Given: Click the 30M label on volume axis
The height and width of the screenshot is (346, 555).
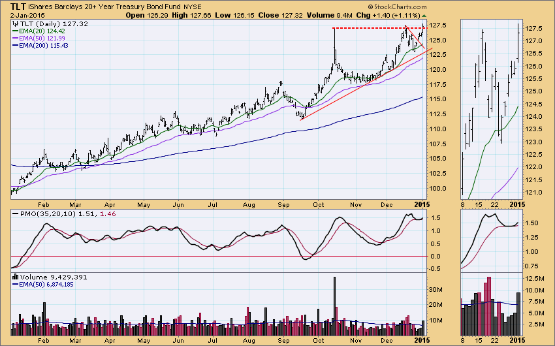Looking at the screenshot, I should (436, 289).
